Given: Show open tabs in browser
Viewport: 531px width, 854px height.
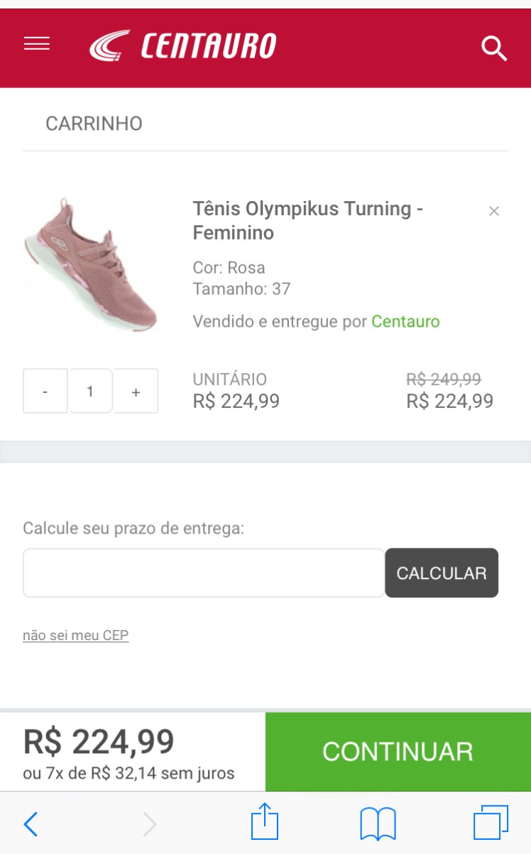Looking at the screenshot, I should click(491, 823).
